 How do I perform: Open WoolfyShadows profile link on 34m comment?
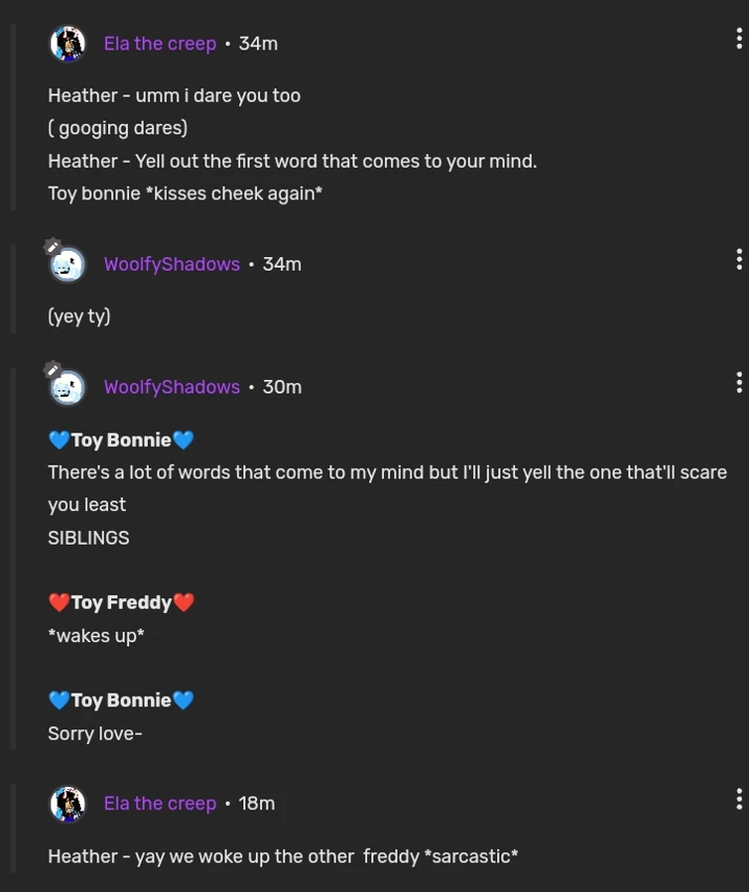172,264
